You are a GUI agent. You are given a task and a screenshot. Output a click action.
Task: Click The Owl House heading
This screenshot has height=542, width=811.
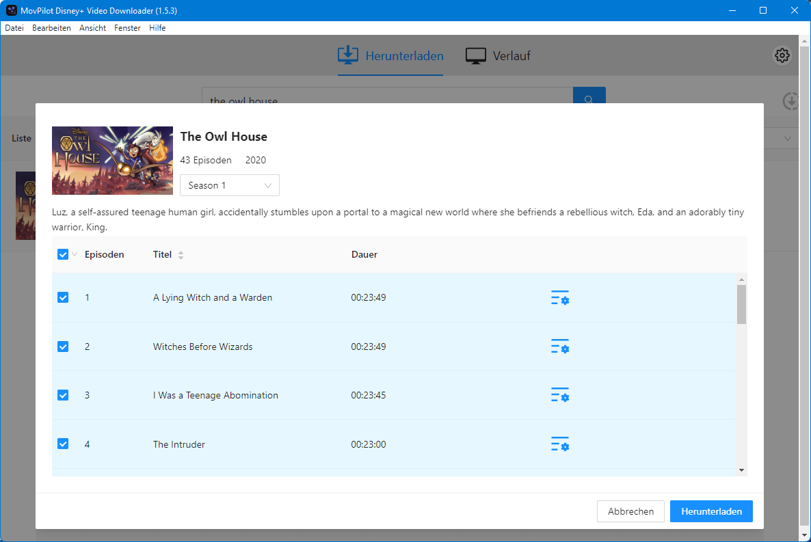[224, 137]
